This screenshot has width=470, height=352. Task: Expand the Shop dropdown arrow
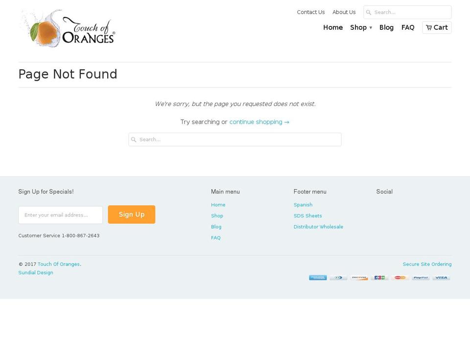371,28
